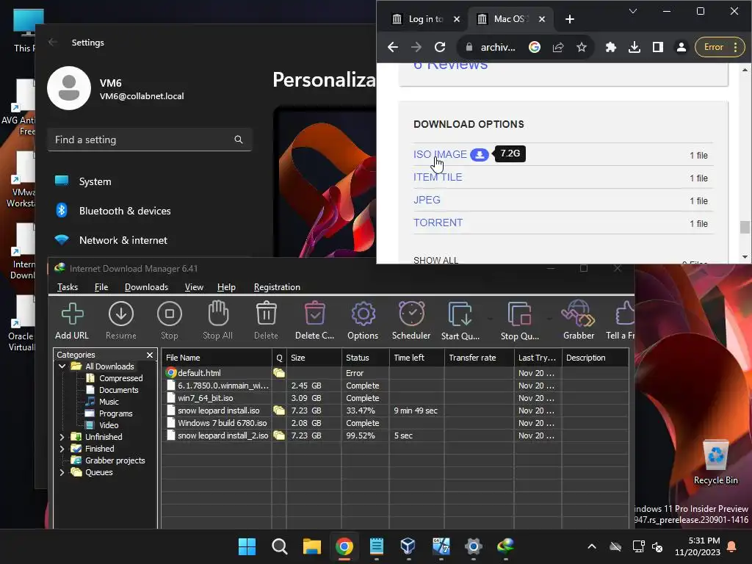
Task: Select win7_64_bit.iso download row
Action: tap(395, 398)
